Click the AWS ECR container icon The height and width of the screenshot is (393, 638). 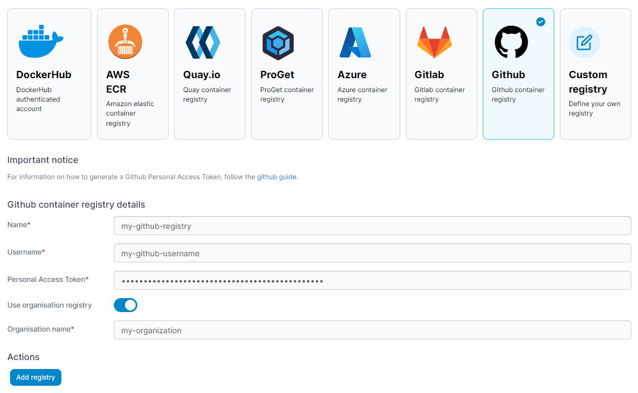[125, 41]
